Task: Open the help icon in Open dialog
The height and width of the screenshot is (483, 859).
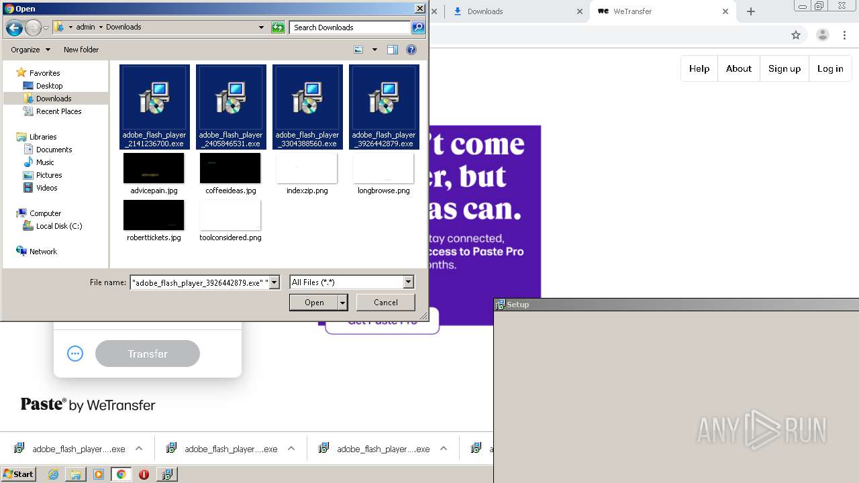Action: click(411, 50)
